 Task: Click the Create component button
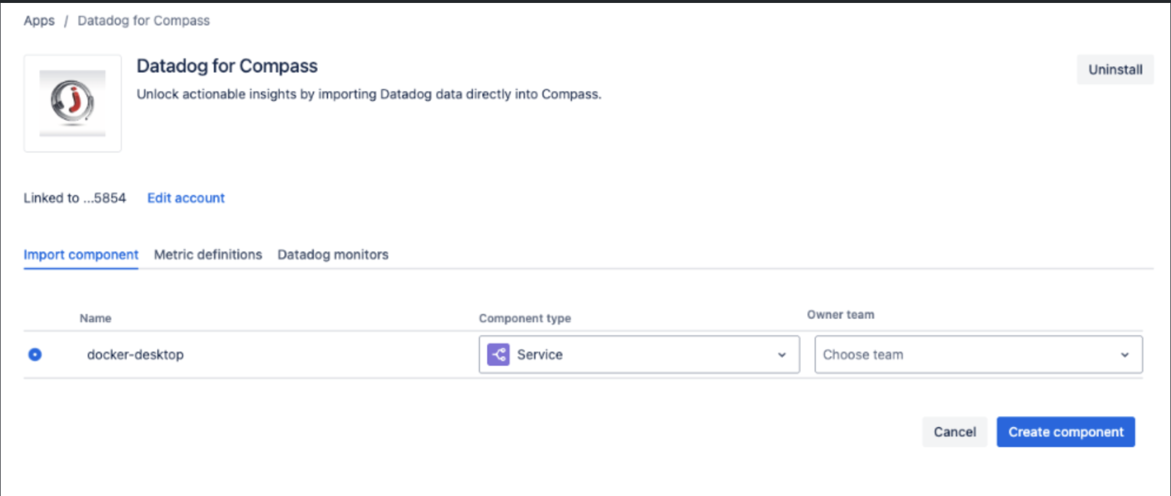(1066, 432)
